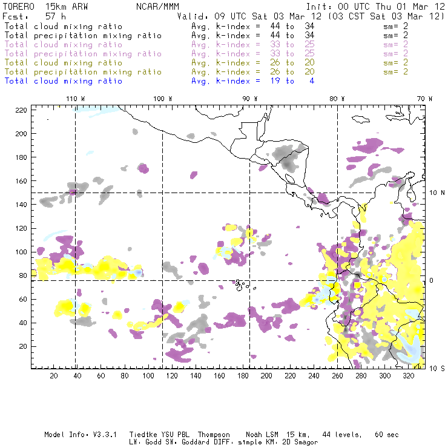Click the black 'Total cloud mixing ratio' legend label

coord(64,27)
